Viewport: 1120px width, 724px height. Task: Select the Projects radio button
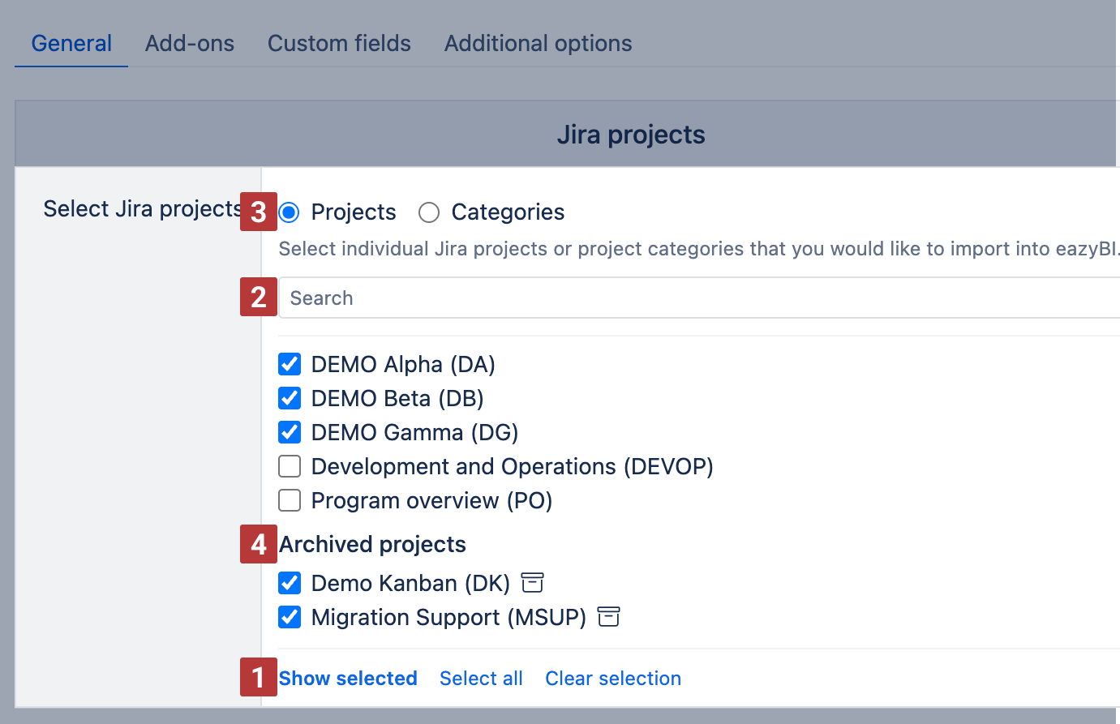290,212
